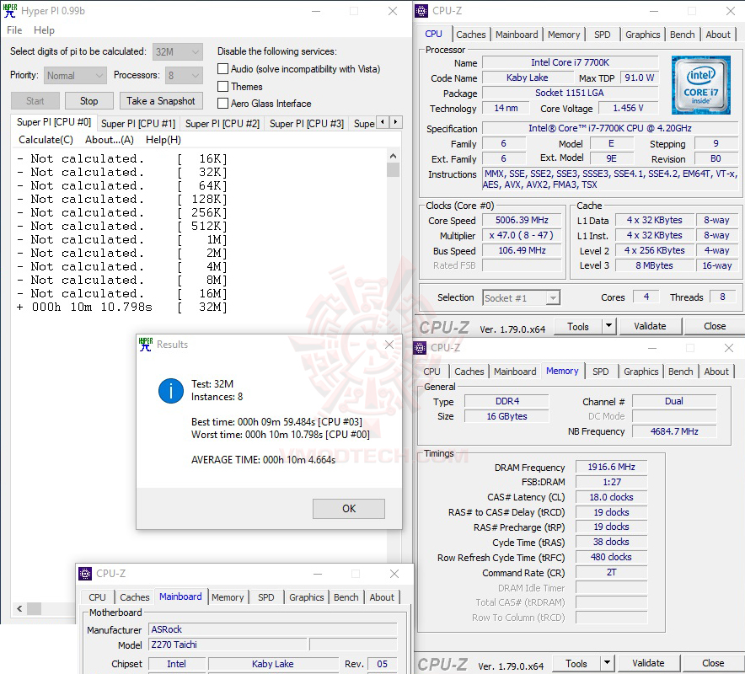This screenshot has width=745, height=674.
Task: Click scroll-up arrow of Super PI results list
Action: tap(393, 156)
